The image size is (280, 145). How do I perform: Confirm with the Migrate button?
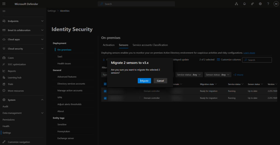(x=144, y=81)
